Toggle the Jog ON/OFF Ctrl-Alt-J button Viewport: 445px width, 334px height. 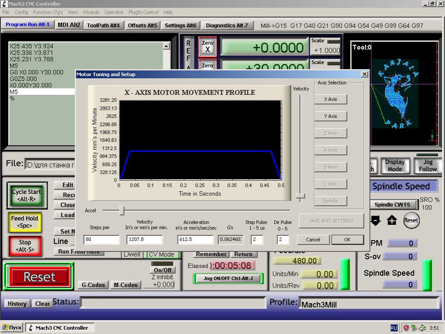pos(228,278)
